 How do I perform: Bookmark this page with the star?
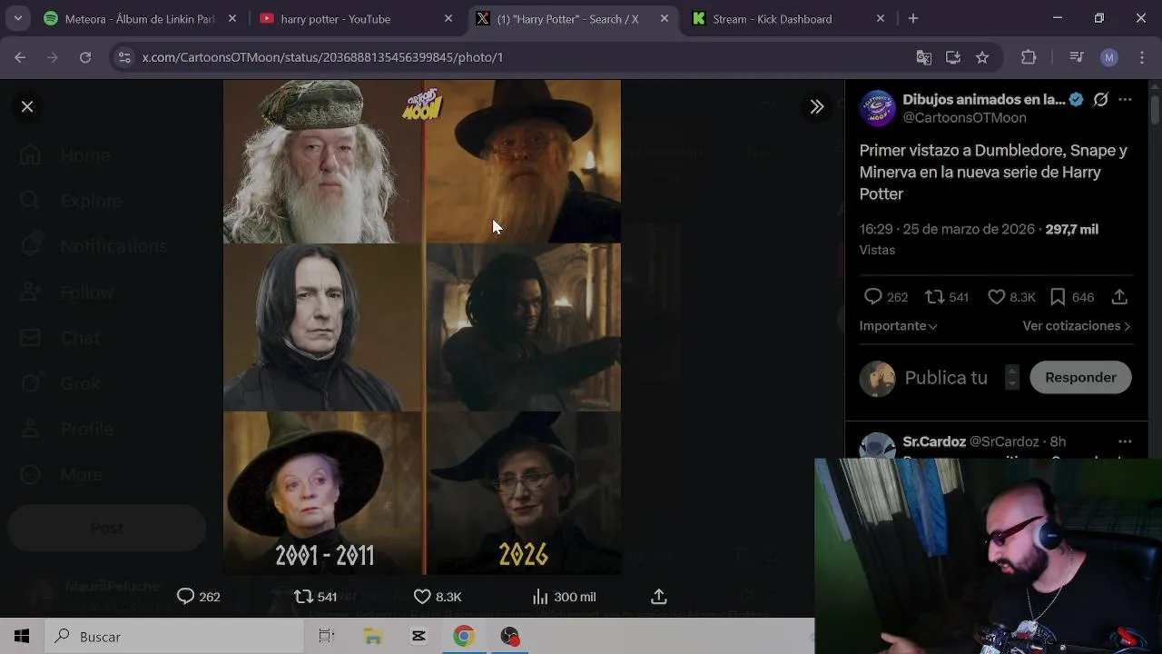pyautogui.click(x=982, y=57)
